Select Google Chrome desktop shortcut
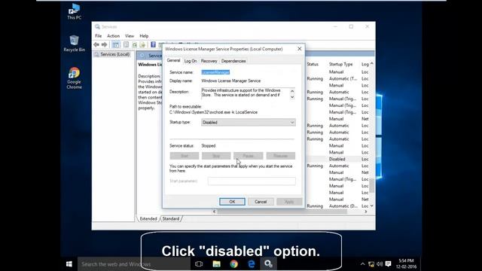 (x=74, y=78)
